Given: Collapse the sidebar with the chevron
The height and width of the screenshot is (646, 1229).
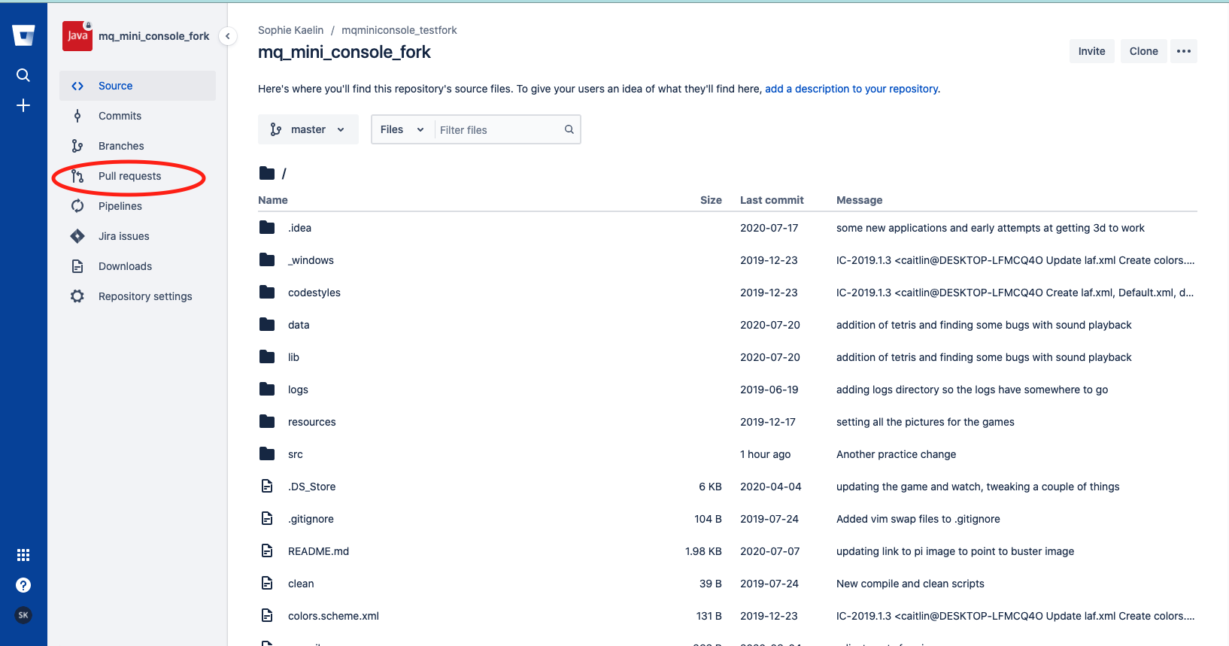Looking at the screenshot, I should (227, 36).
